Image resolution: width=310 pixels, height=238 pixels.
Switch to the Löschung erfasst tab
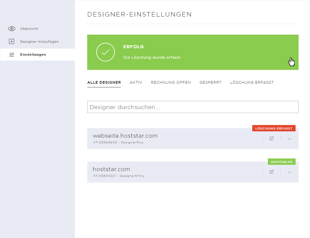252,83
